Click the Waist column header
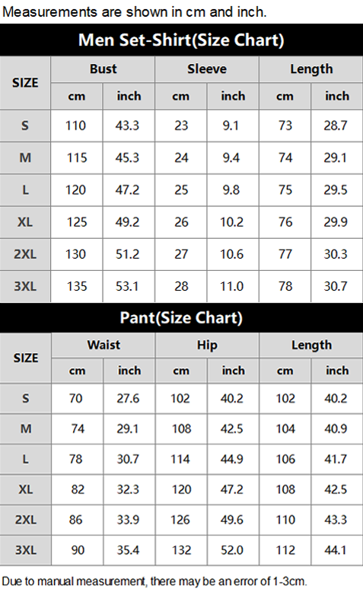363x595 pixels. point(103,345)
